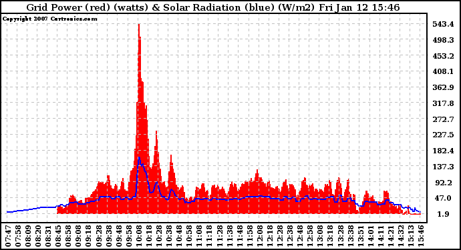Click the 362.9 y-axis label
461x250 pixels.
(x=443, y=87)
